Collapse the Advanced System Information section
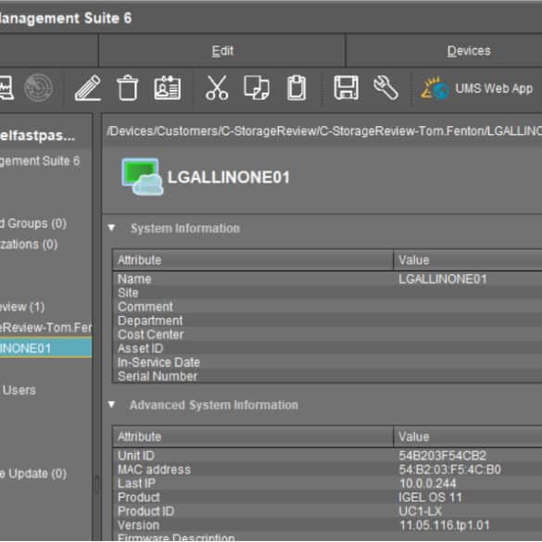The width and height of the screenshot is (542, 542). pos(111,405)
